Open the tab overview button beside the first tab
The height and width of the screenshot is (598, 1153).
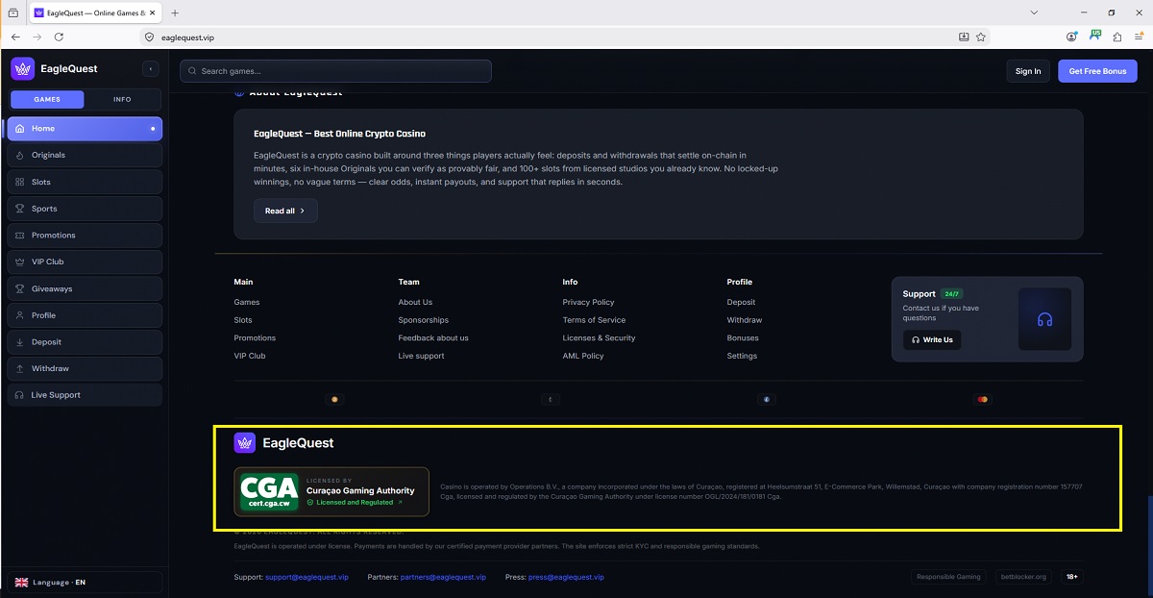(12, 12)
